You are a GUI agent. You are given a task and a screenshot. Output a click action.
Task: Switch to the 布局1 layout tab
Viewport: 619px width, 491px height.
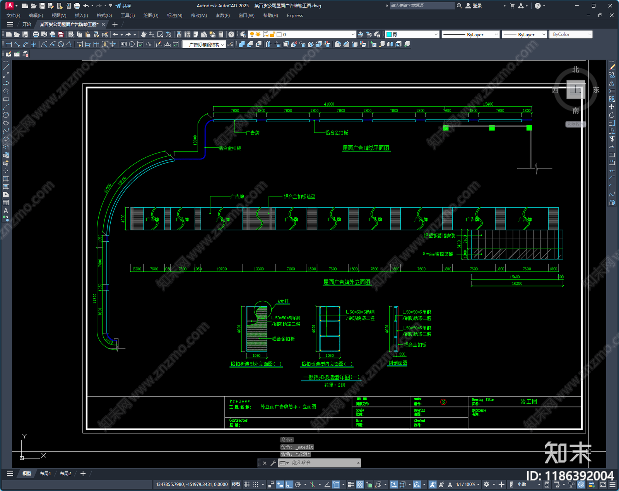45,474
